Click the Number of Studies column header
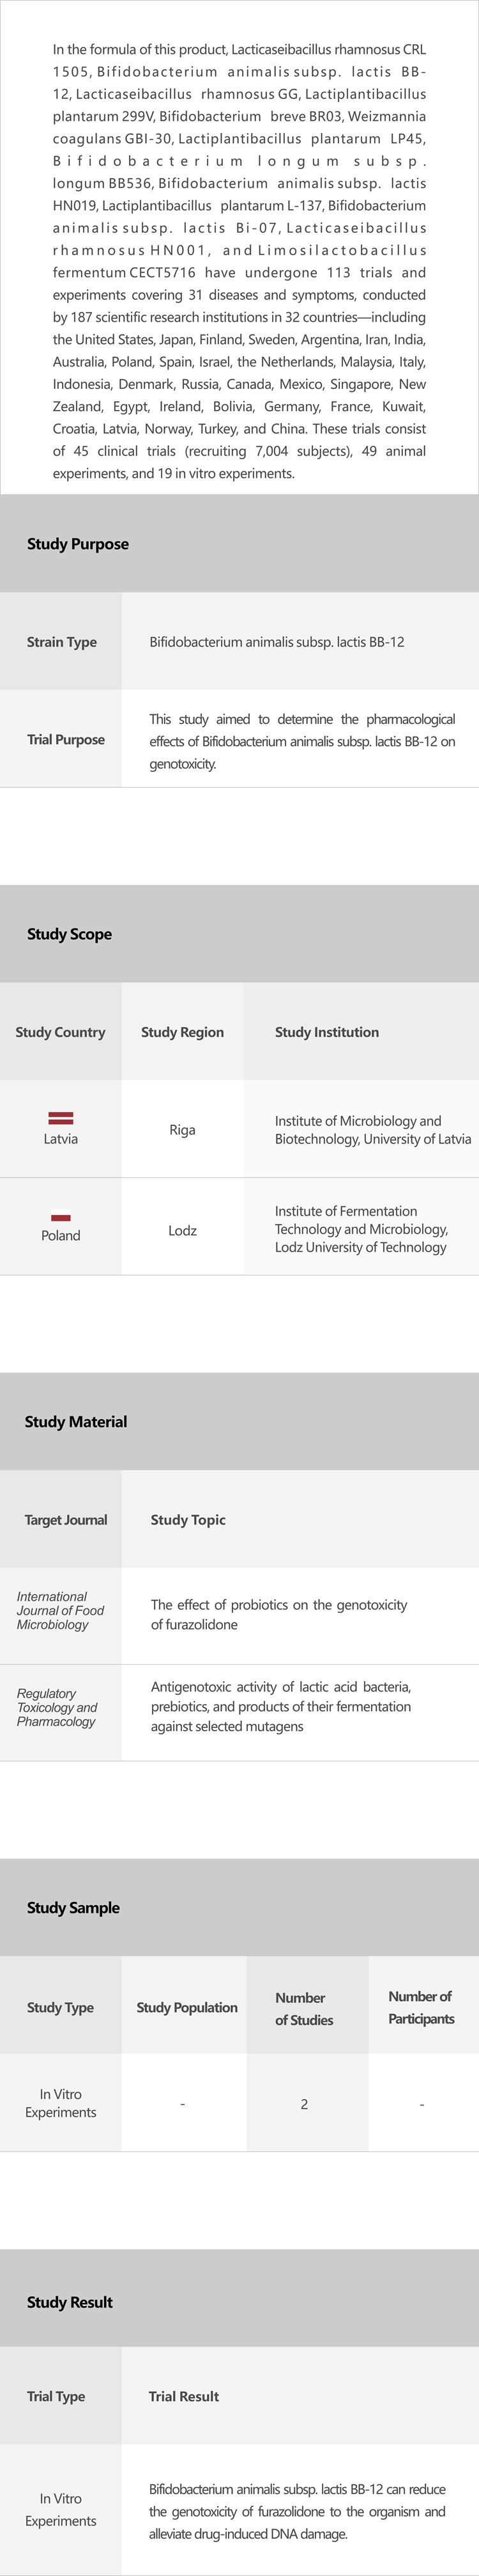The image size is (479, 2576). click(x=303, y=2008)
